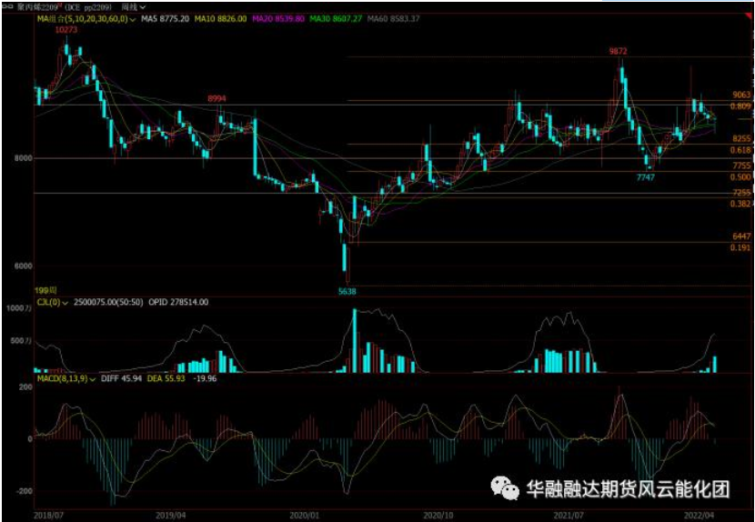Click the 9063 Fibonacci price label
755x522 pixels.
tap(741, 95)
